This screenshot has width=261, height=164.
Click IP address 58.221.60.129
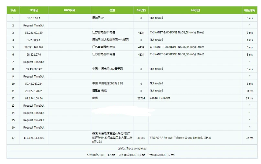34,33
